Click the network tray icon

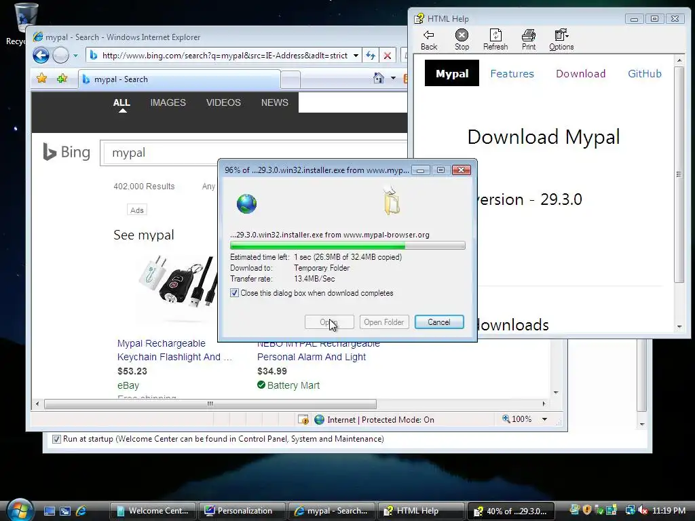[x=630, y=510]
